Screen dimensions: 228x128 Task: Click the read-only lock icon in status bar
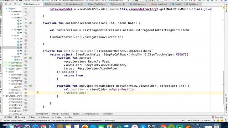214,121
